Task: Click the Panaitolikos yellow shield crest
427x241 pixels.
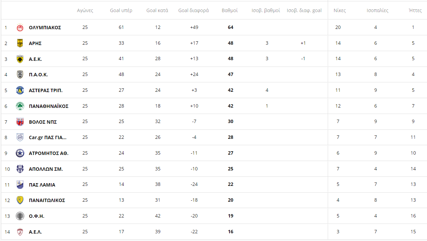Action: tap(20, 200)
